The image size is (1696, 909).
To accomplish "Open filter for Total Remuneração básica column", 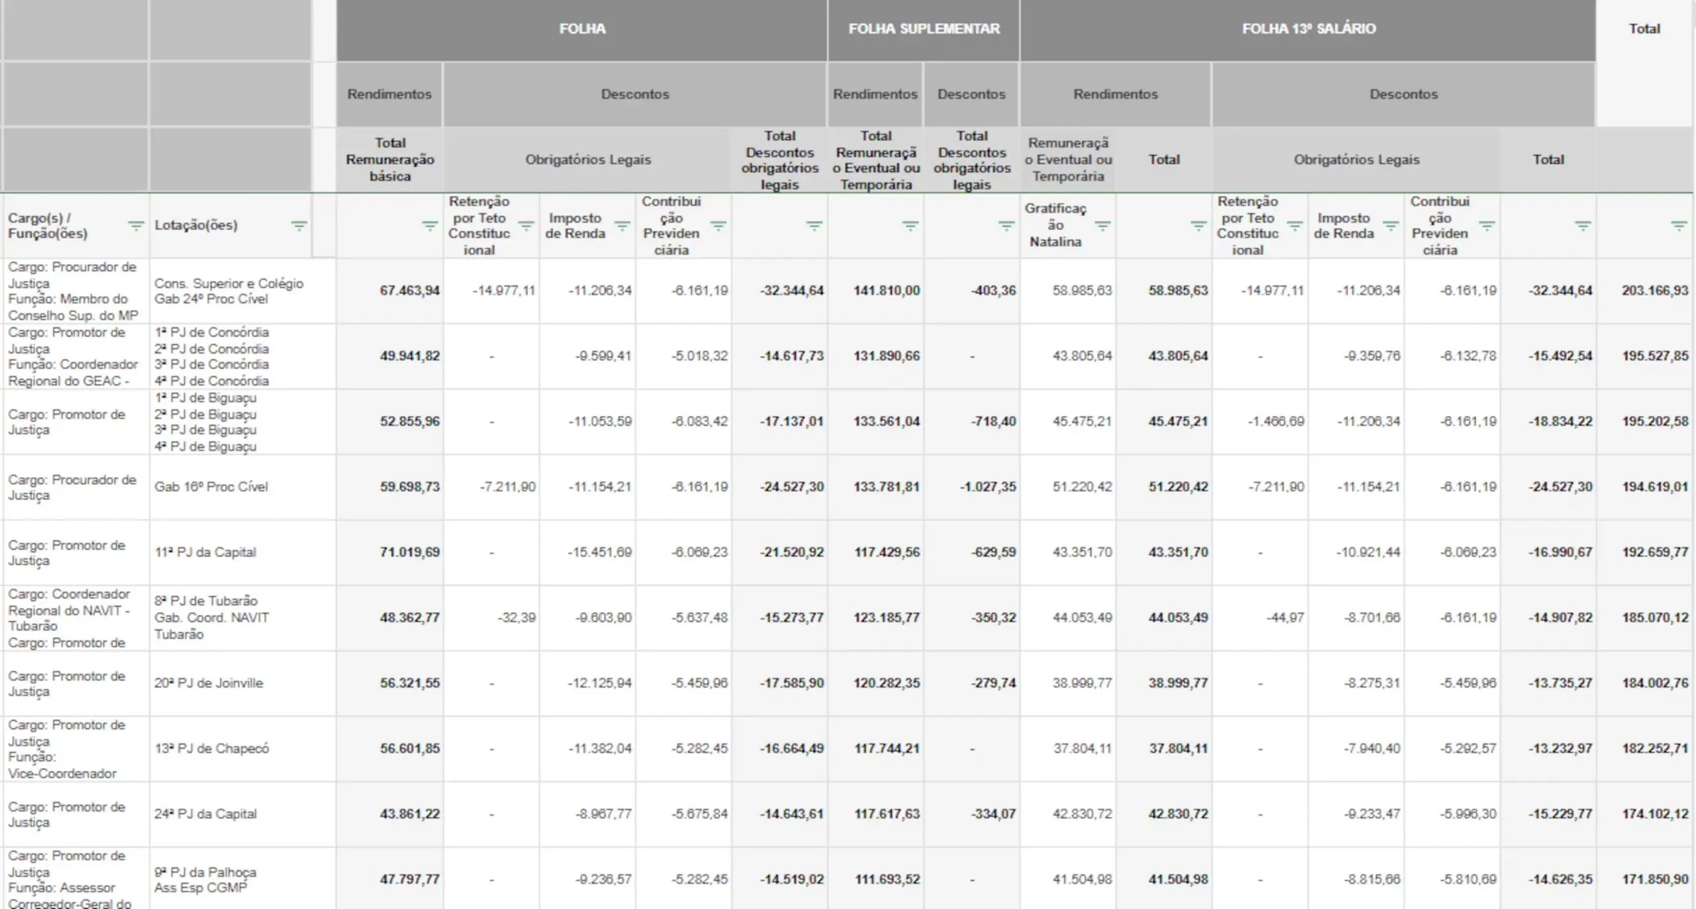I will (430, 226).
